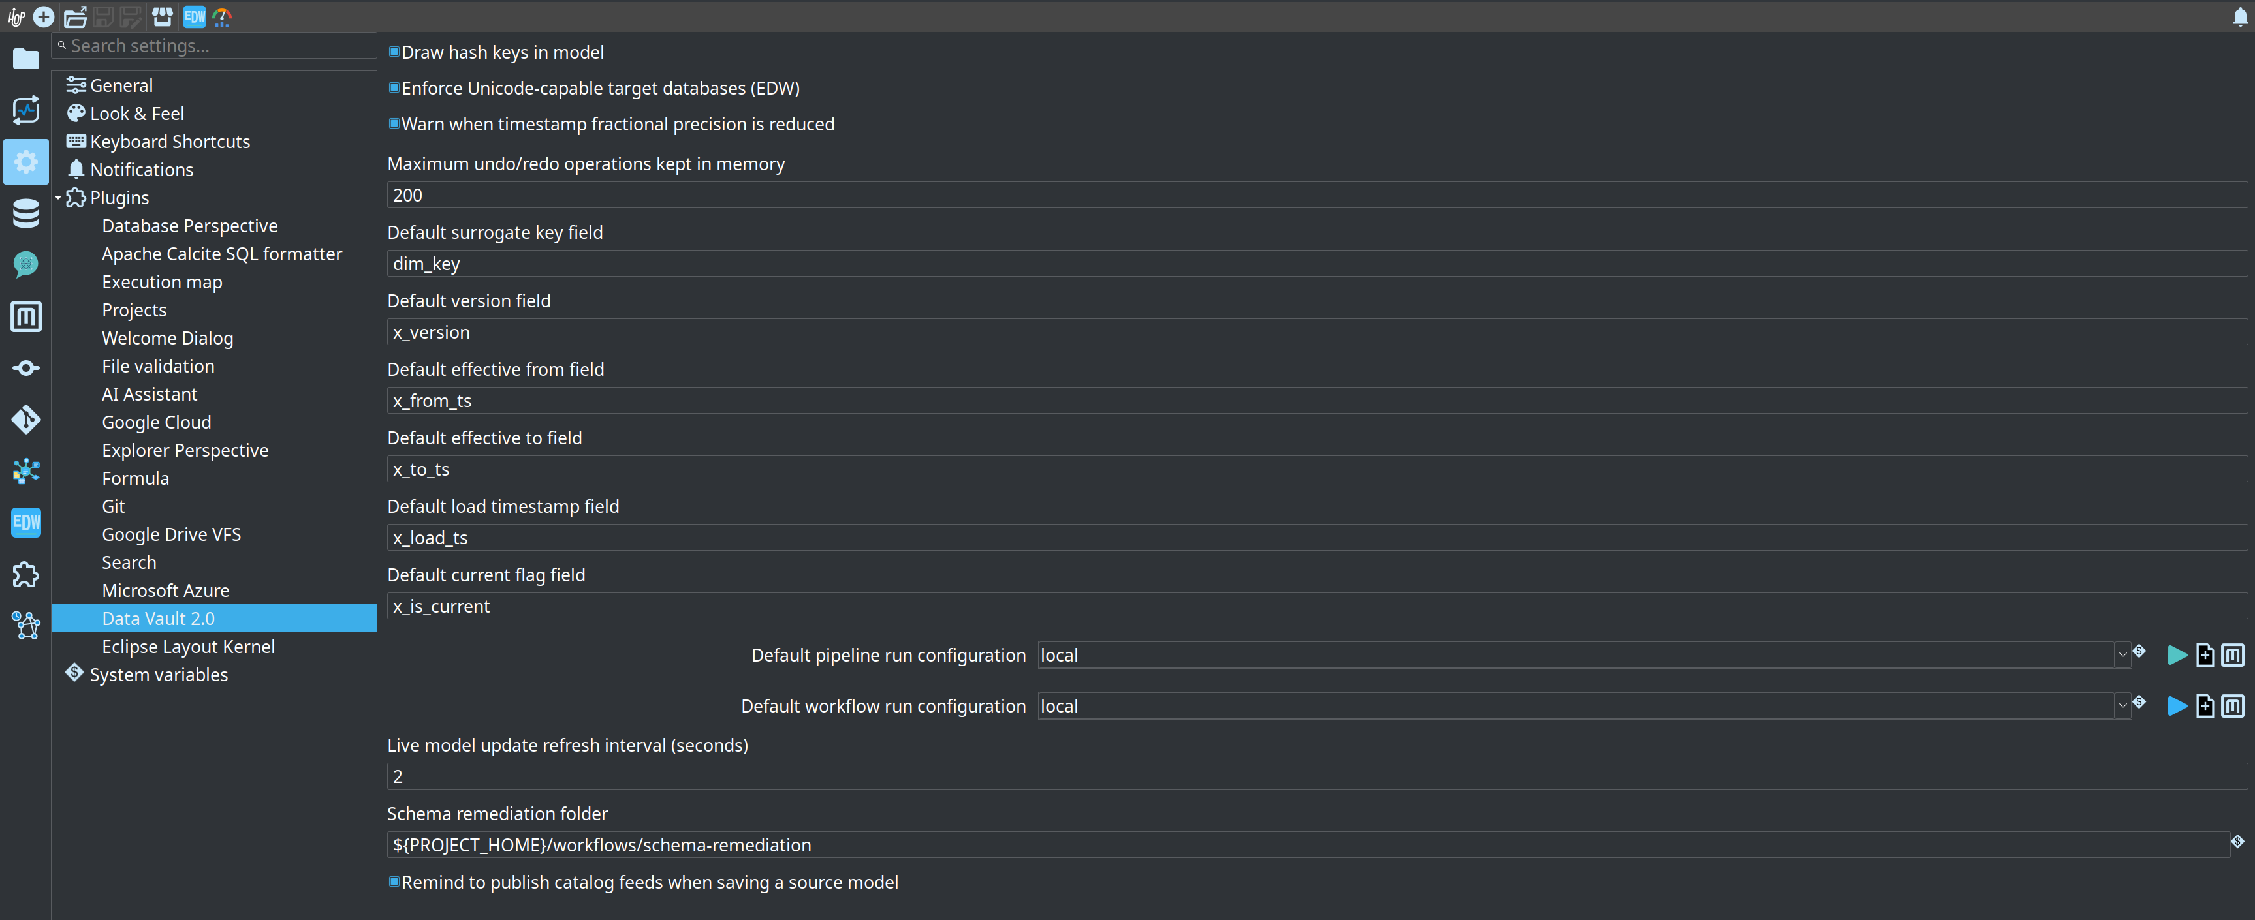
Task: Open the Git perspective sidebar icon
Action: 26,420
